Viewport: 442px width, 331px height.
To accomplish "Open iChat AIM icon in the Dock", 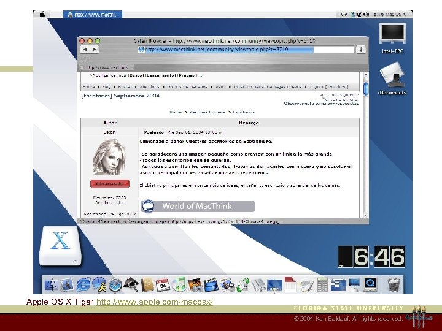I will [x=99, y=284].
